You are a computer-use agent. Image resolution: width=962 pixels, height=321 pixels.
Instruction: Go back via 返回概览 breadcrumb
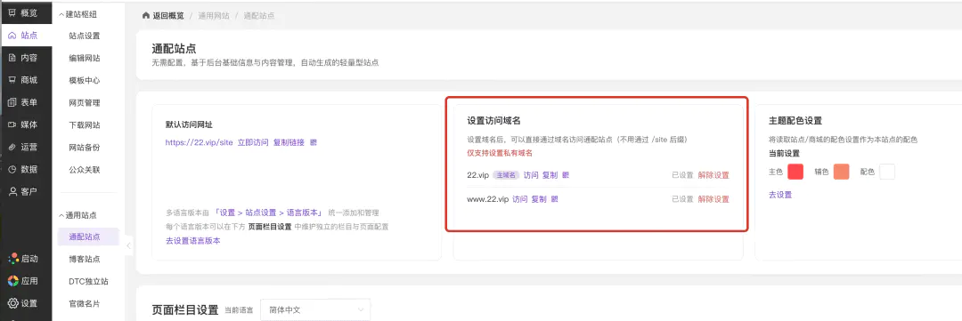[x=163, y=15]
